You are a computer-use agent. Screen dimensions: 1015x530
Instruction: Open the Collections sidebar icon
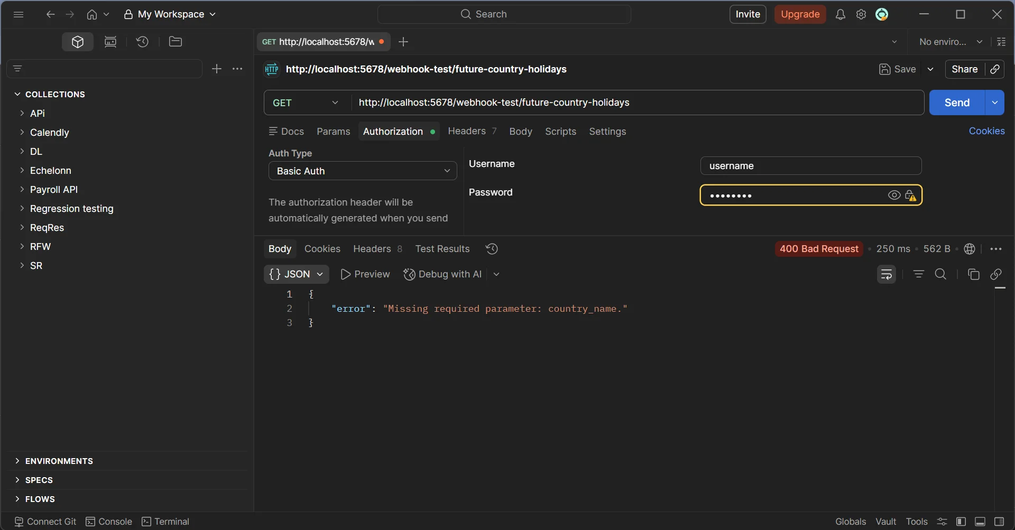(78, 42)
